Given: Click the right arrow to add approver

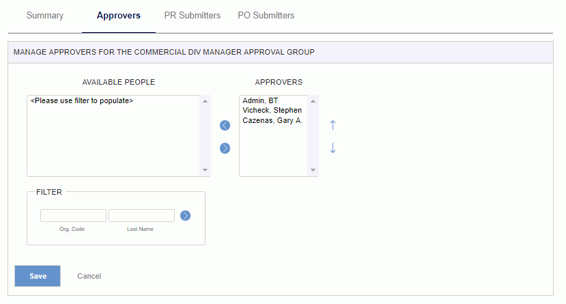Looking at the screenshot, I should 225,148.
